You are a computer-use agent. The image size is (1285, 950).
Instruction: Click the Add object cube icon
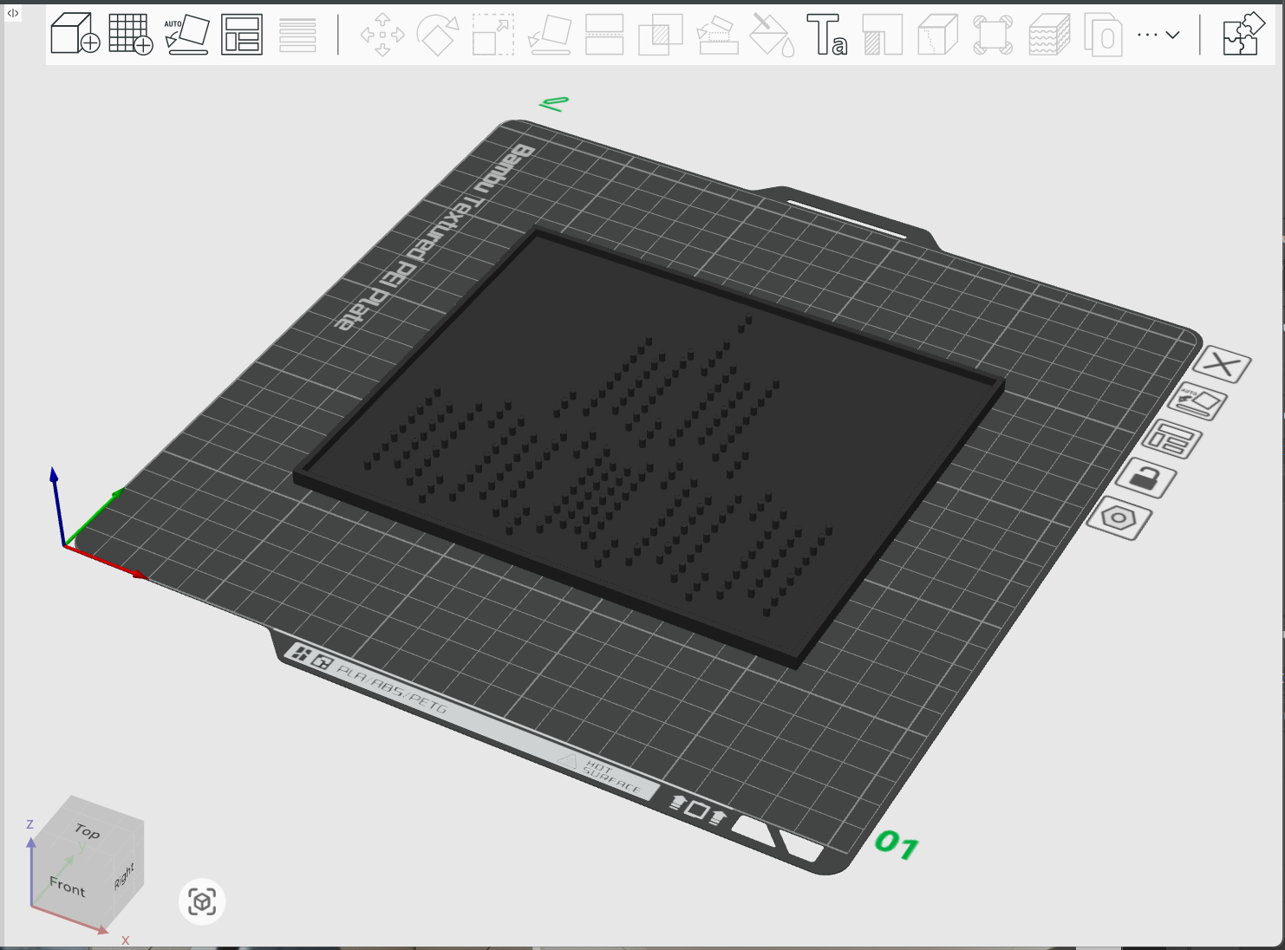point(75,35)
